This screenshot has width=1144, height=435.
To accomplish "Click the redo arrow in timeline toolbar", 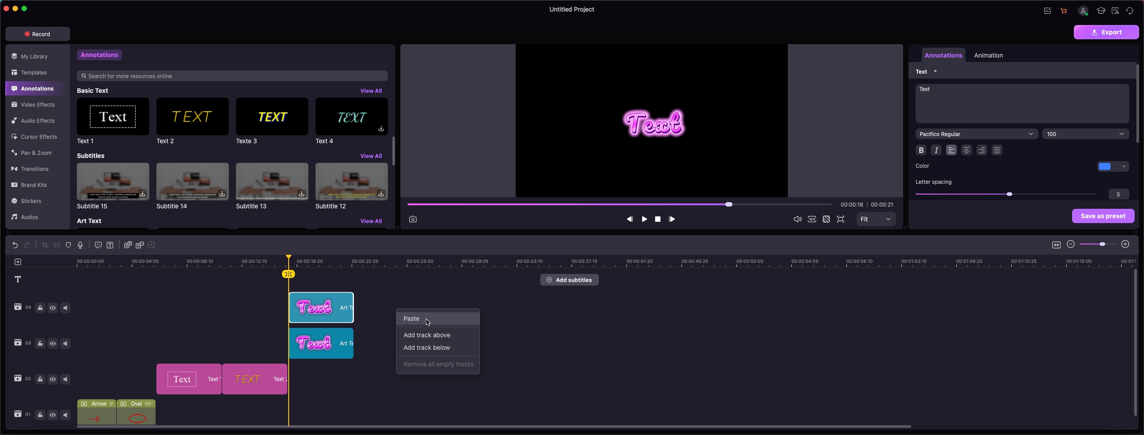I will pyautogui.click(x=27, y=245).
